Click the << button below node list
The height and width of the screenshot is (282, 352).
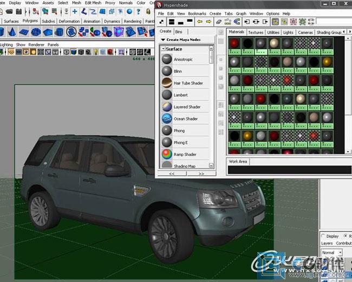click(172, 174)
